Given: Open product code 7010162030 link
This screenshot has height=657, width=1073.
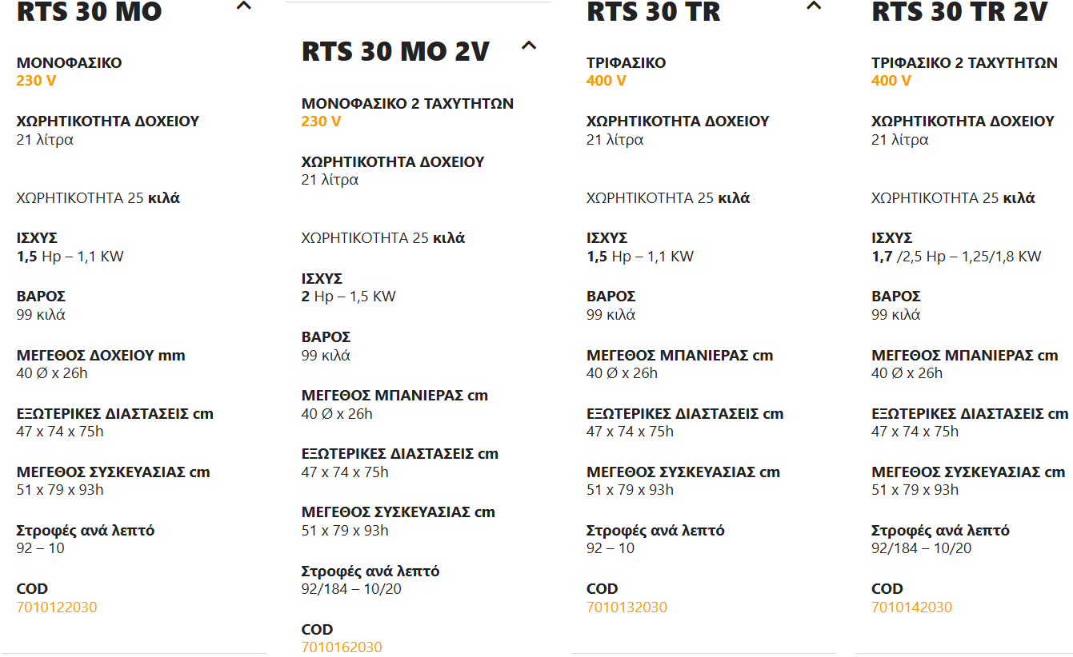Looking at the screenshot, I should 342,647.
